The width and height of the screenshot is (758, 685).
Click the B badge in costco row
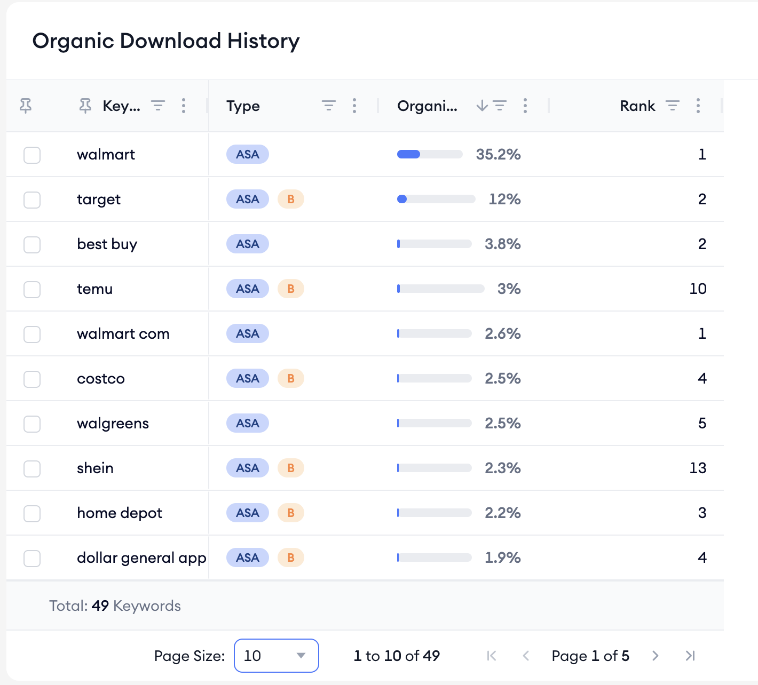coord(291,378)
